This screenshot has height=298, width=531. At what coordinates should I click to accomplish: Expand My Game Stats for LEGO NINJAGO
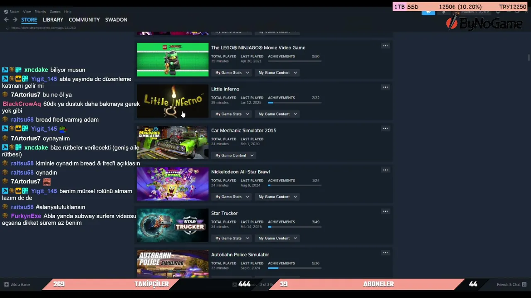coord(232,72)
